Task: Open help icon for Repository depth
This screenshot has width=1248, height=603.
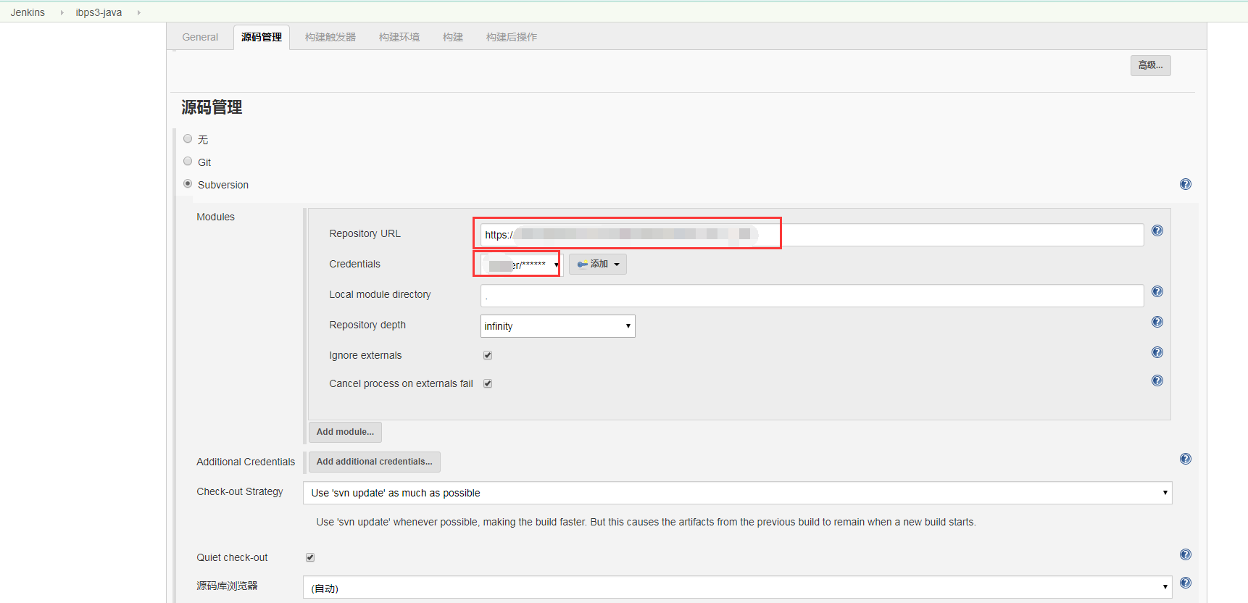Action: pos(1157,322)
